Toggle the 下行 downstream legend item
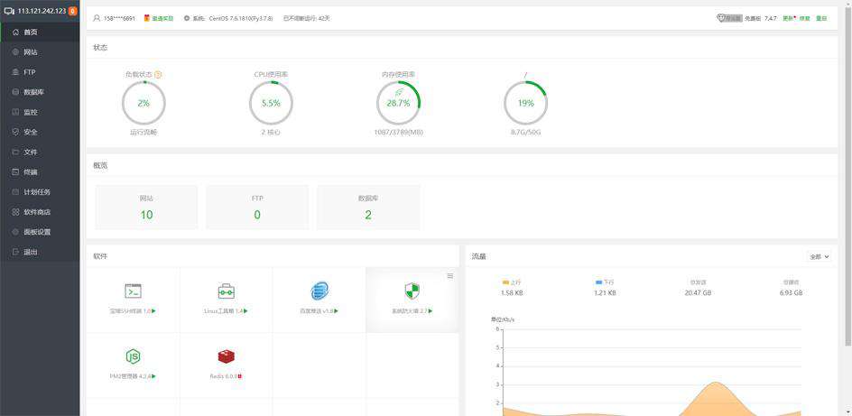The height and width of the screenshot is (416, 852). click(605, 282)
